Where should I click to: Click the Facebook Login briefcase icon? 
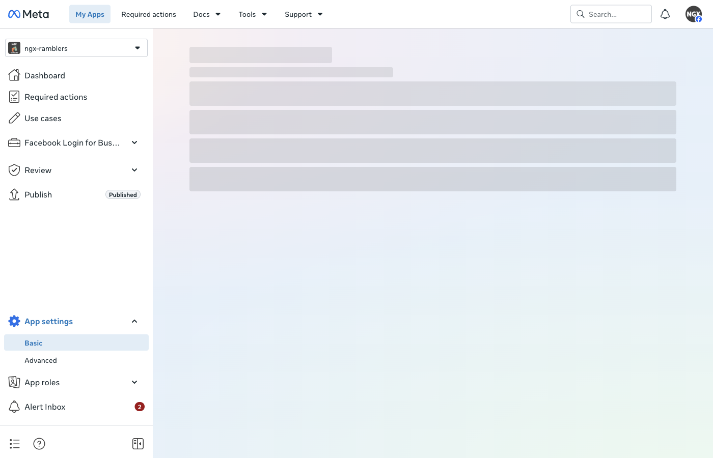(14, 142)
